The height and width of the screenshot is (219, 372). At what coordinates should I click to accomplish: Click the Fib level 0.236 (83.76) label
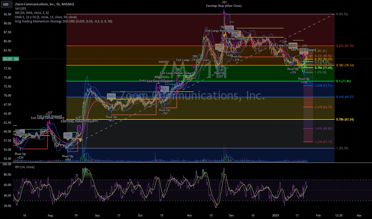pyautogui.click(x=345, y=46)
